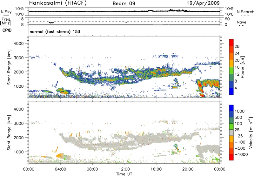
Task: Select the 12:00 time tick label
Action: click(x=124, y=169)
